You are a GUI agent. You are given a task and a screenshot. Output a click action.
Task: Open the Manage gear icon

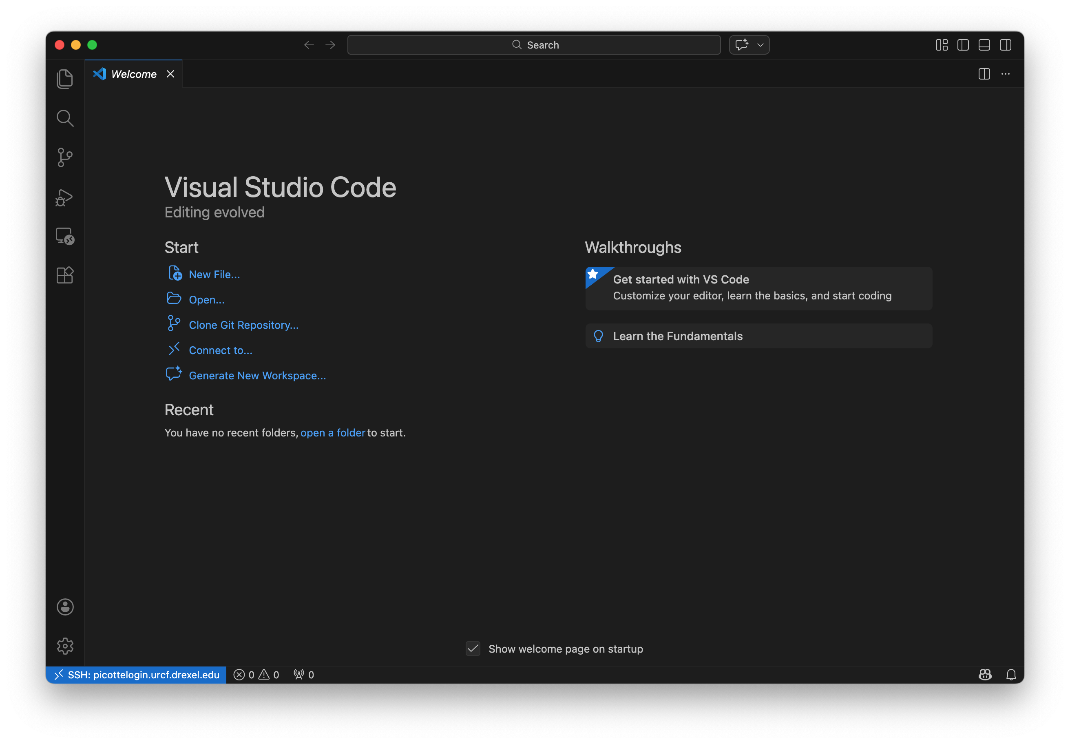(65, 646)
